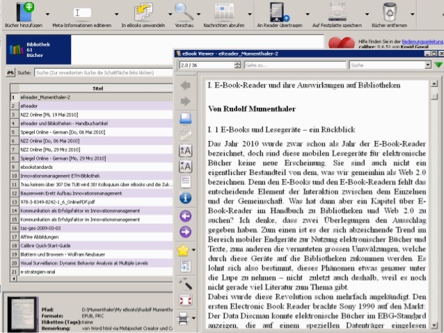The width and height of the screenshot is (444, 333).
Task: Select the taz-ges-2009-03-03 row
Action: point(96,228)
